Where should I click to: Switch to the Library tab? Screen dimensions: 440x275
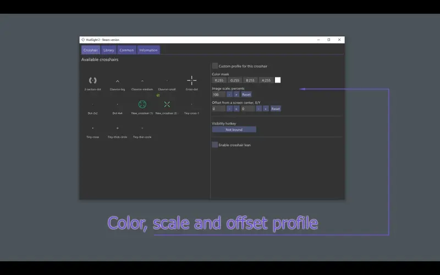[x=109, y=50]
